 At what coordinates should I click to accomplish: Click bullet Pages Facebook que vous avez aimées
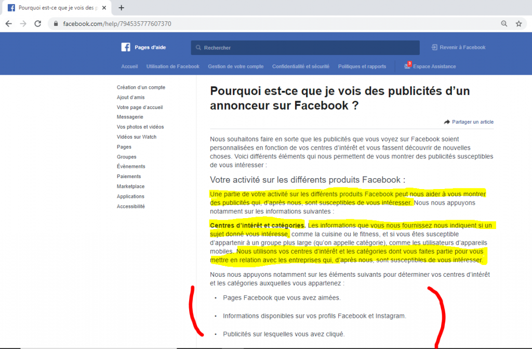click(x=282, y=298)
